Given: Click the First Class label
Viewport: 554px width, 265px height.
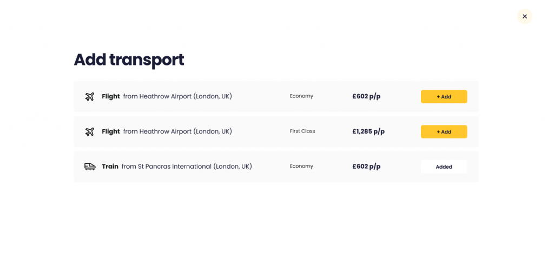Looking at the screenshot, I should [302, 131].
